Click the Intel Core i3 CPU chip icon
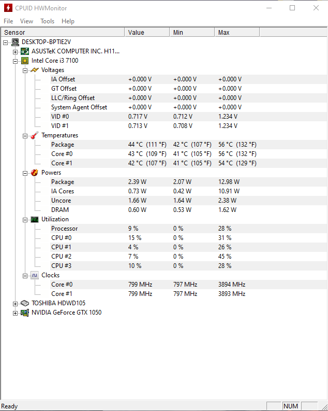The image size is (328, 411). click(x=25, y=61)
